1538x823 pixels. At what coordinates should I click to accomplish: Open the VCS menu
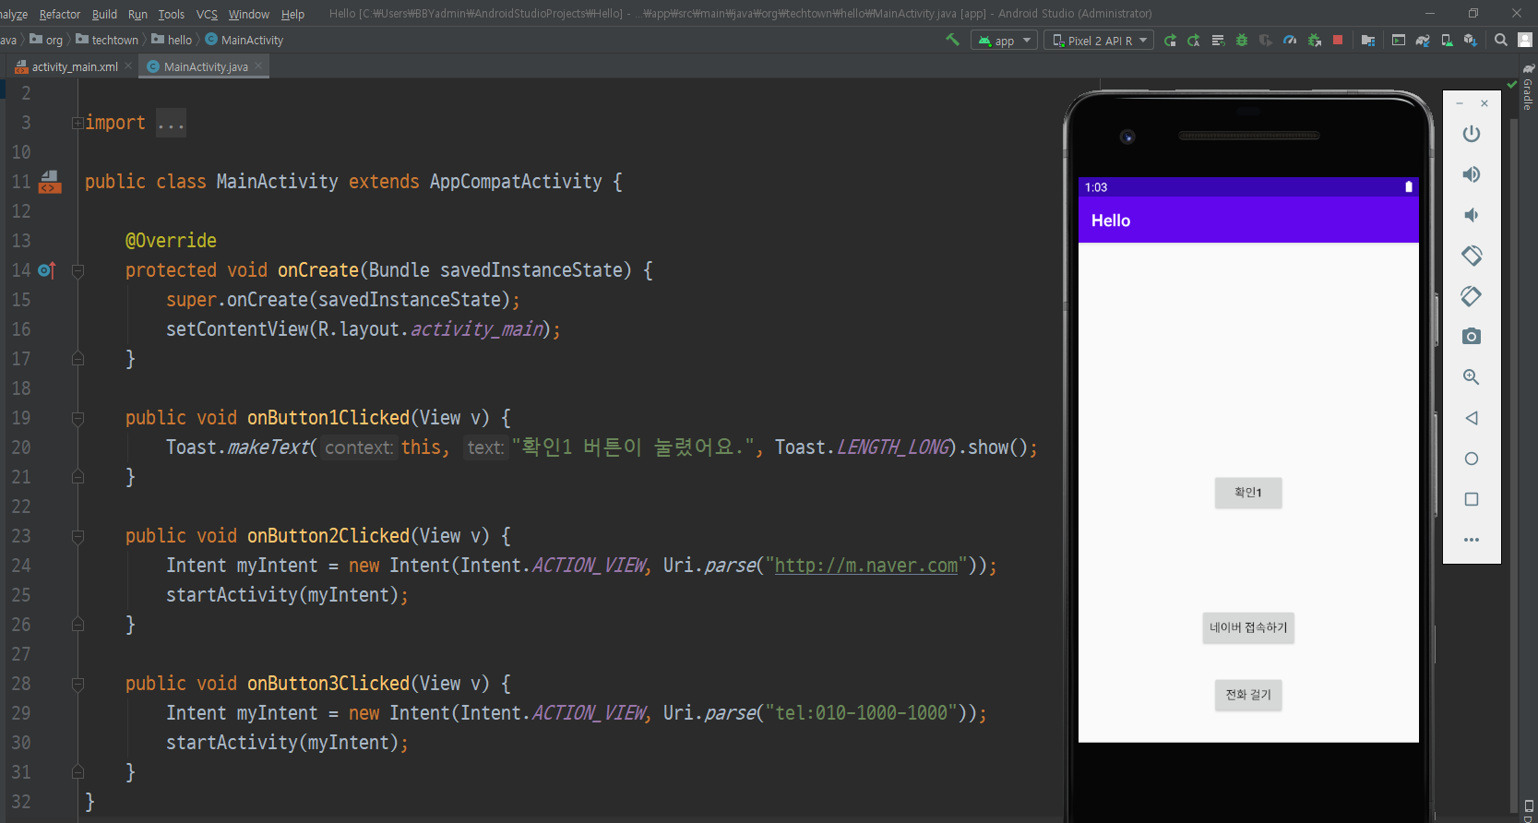207,14
